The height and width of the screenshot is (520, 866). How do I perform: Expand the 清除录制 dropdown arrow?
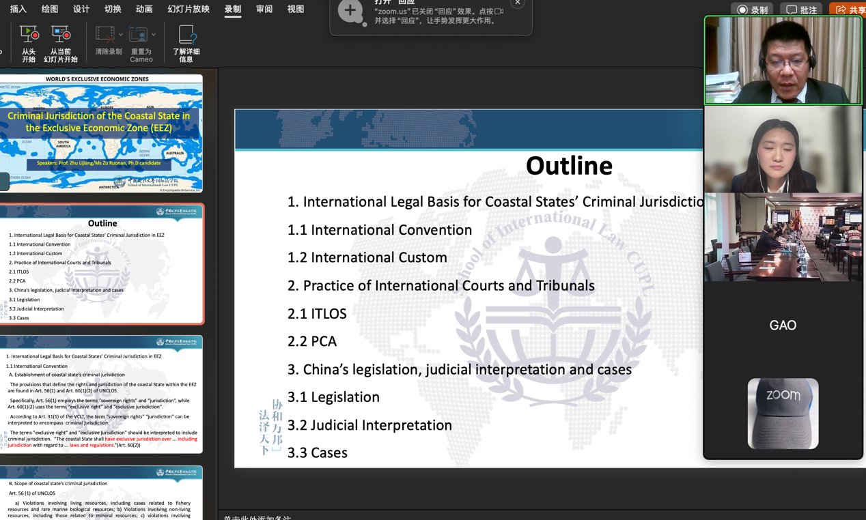(121, 34)
